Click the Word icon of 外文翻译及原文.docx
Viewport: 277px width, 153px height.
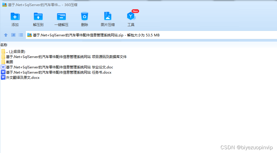3,77
